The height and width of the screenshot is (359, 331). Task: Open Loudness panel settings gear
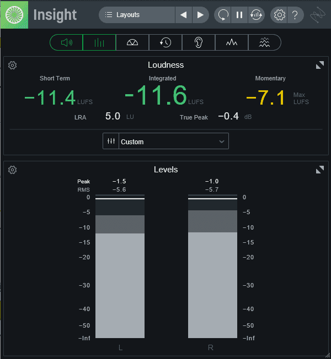click(12, 66)
